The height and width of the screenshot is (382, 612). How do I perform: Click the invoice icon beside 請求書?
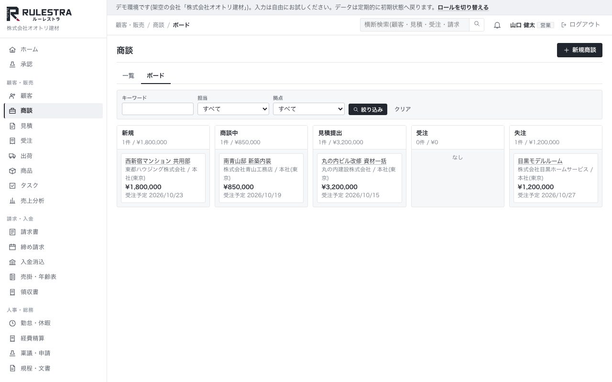pos(12,232)
